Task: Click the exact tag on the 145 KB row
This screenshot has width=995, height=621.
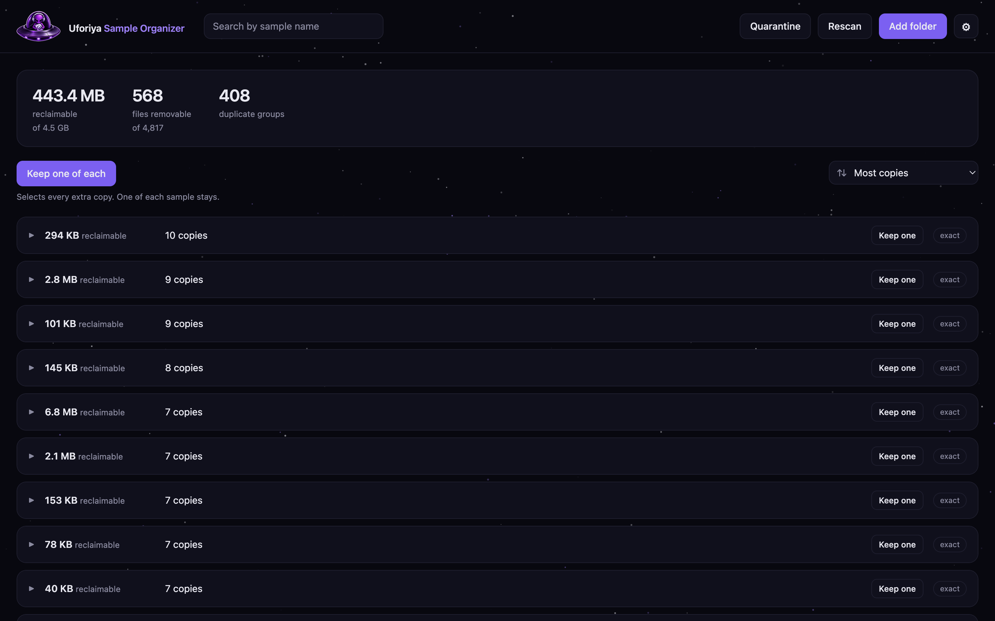Action: point(949,368)
